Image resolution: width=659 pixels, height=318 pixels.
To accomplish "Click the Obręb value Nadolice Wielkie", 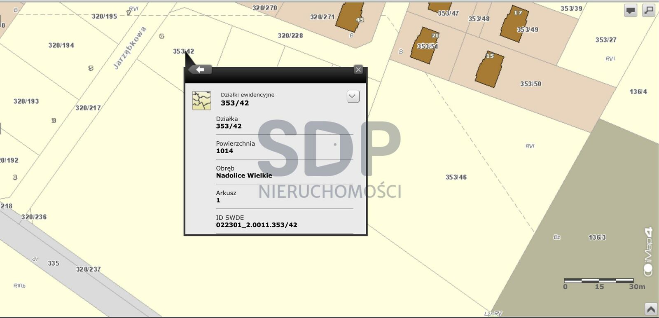I will [244, 175].
